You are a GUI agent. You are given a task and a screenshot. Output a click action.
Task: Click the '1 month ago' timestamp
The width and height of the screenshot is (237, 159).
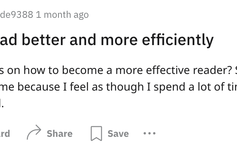click(x=62, y=15)
